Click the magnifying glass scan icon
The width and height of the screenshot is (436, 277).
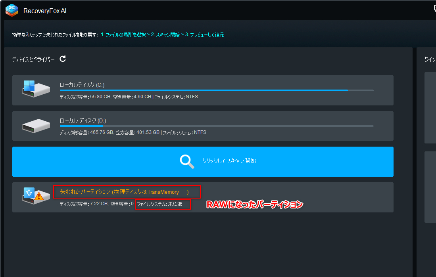[187, 161]
